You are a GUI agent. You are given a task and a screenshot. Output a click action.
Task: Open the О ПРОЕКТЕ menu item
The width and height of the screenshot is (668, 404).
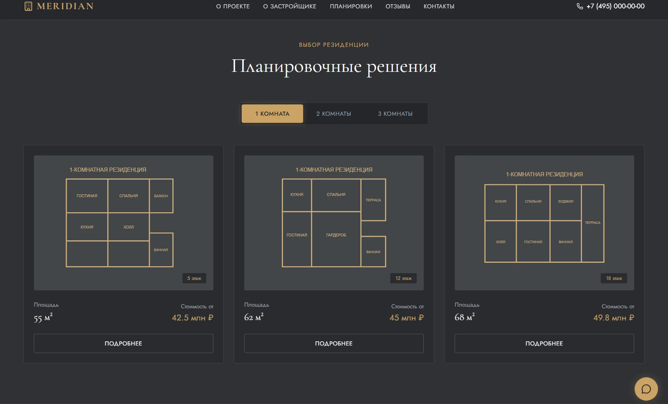point(233,6)
